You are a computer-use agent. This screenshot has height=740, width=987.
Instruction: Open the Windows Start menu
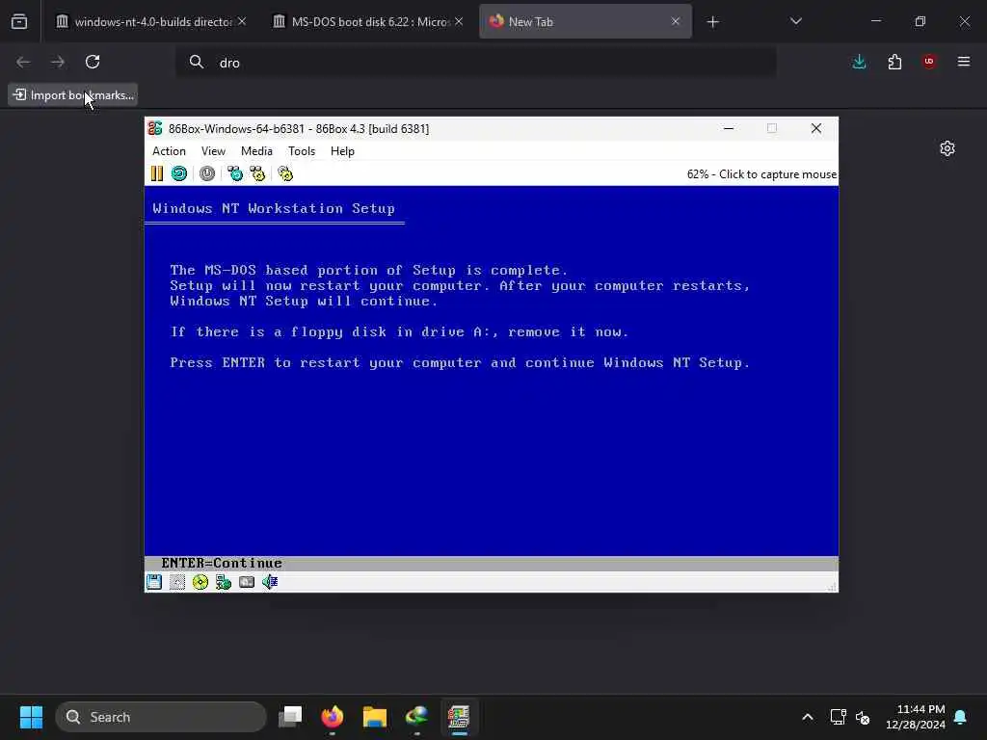pyautogui.click(x=31, y=717)
